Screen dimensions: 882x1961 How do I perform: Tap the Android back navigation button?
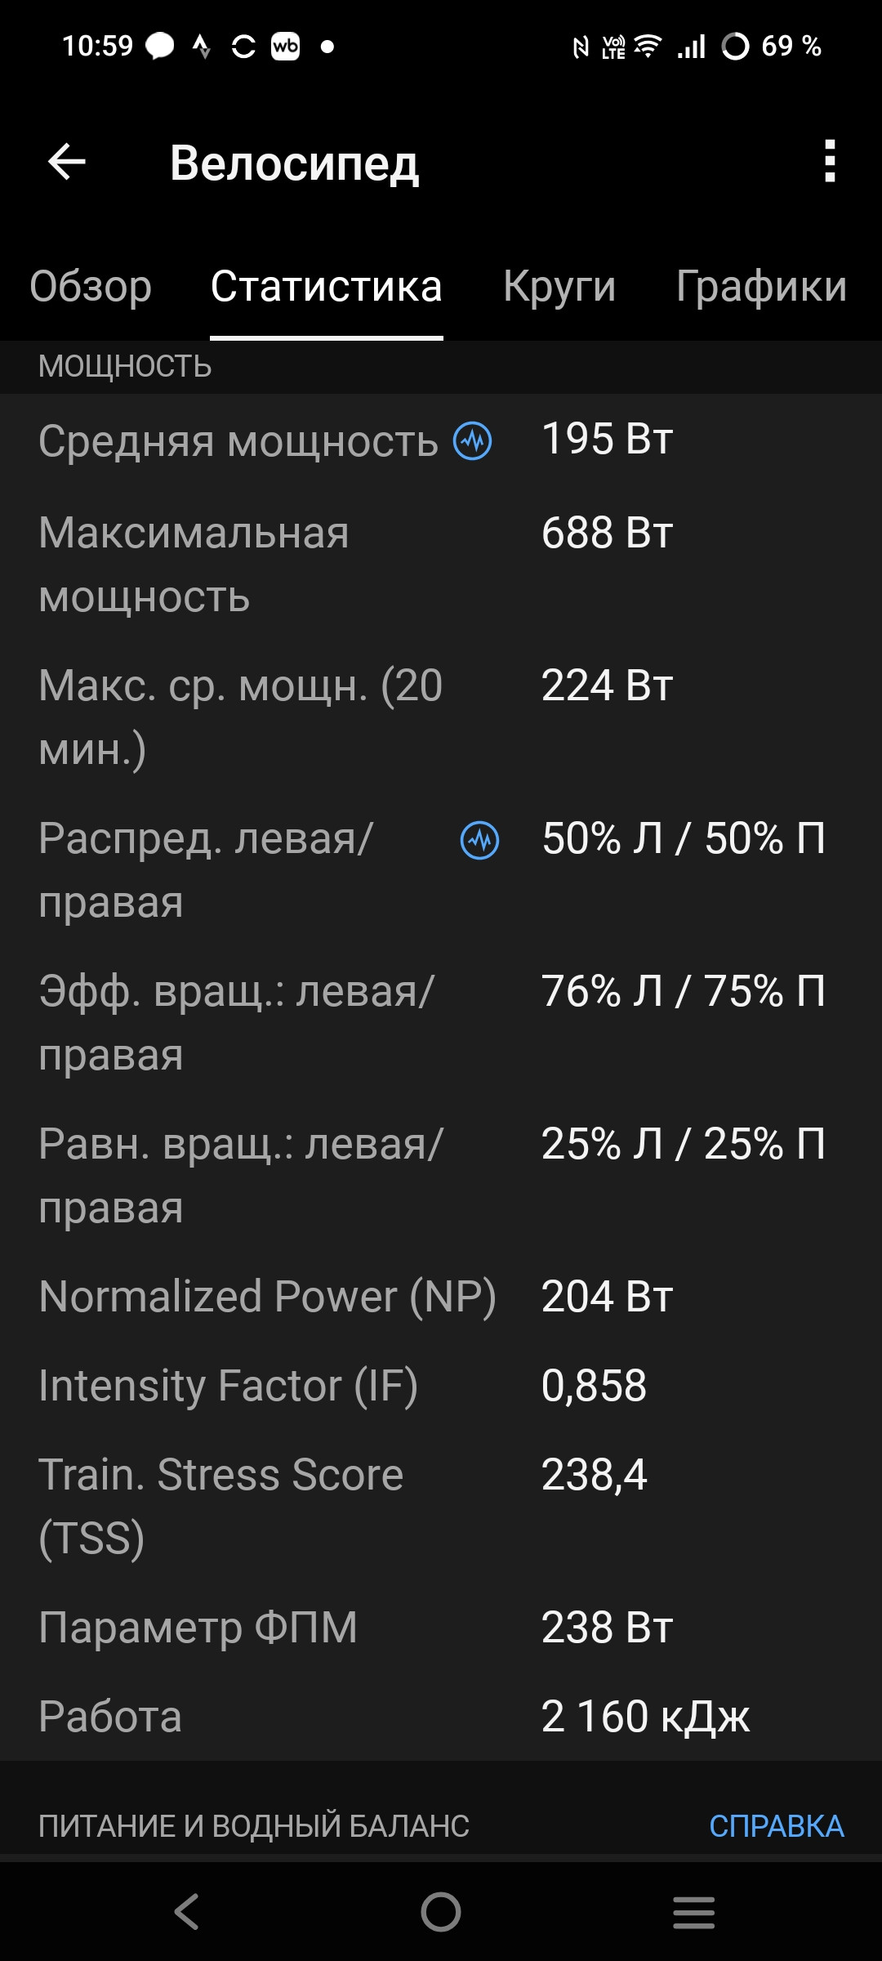187,1912
